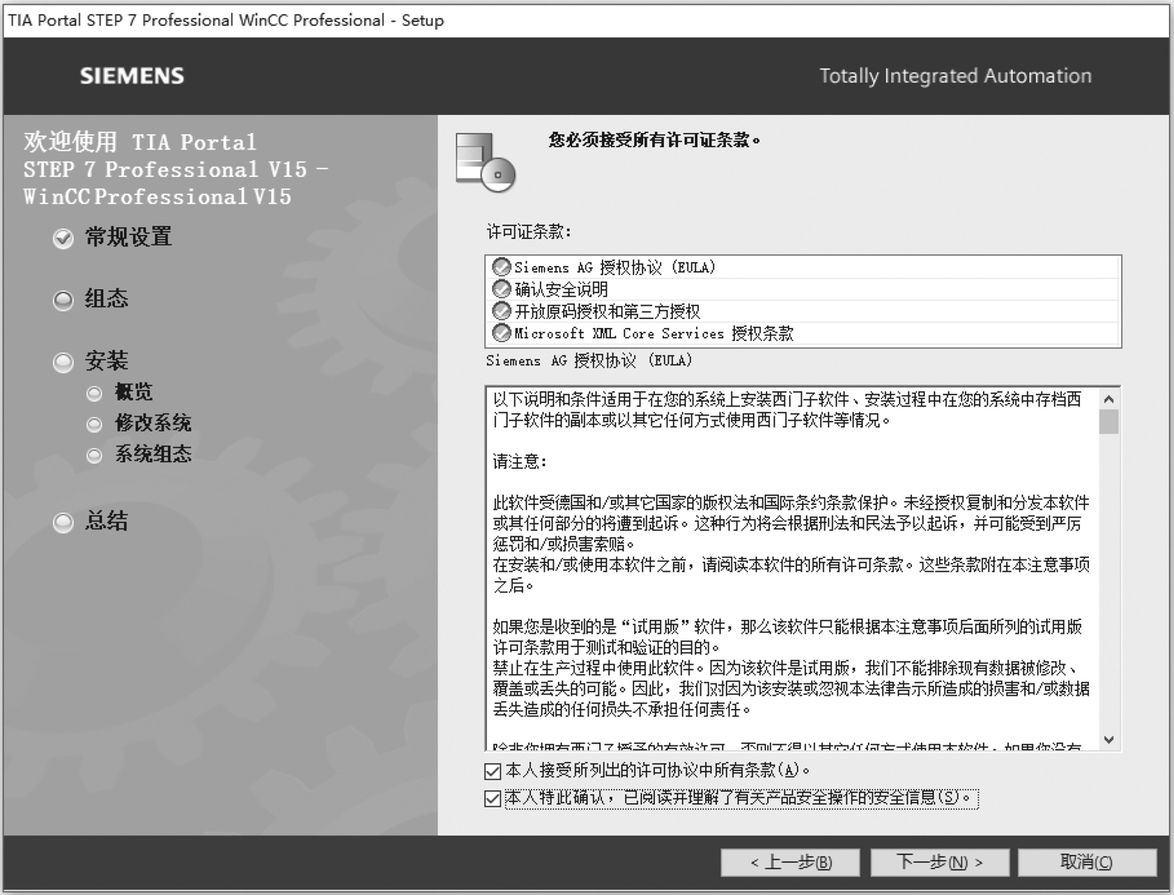Select Microsoft XML Core Services 授权条款 entry
Image resolution: width=1174 pixels, height=895 pixels.
coord(803,333)
